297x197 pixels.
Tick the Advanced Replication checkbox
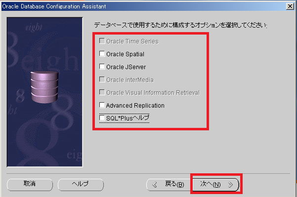tap(102, 105)
